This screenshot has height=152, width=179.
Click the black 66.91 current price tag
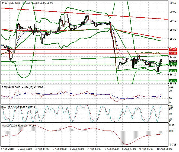coord(173,61)
